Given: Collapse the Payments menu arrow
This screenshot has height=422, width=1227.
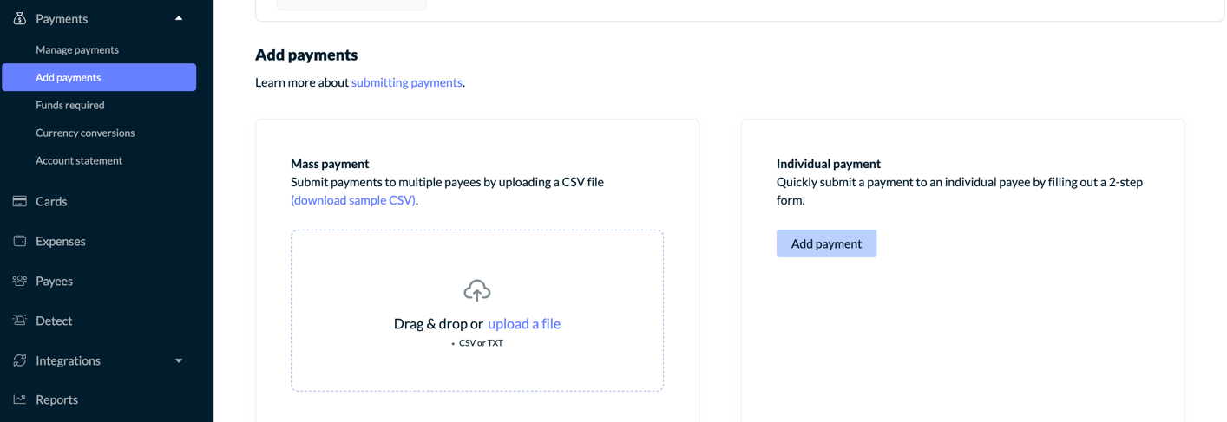Looking at the screenshot, I should pyautogui.click(x=179, y=18).
